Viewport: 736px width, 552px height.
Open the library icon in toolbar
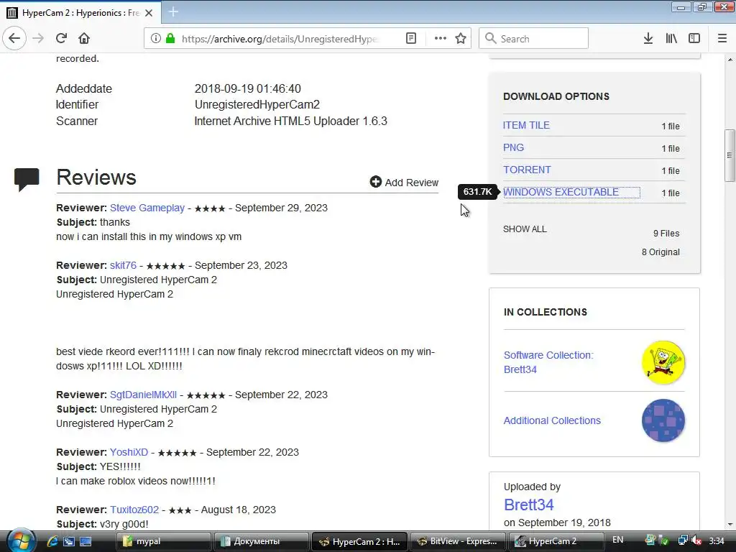point(671,38)
